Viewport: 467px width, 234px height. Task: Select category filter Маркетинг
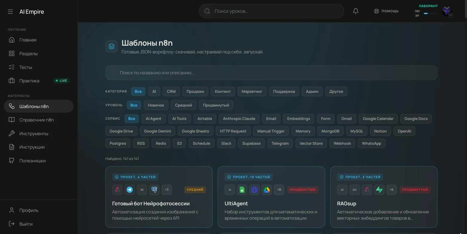point(252,91)
